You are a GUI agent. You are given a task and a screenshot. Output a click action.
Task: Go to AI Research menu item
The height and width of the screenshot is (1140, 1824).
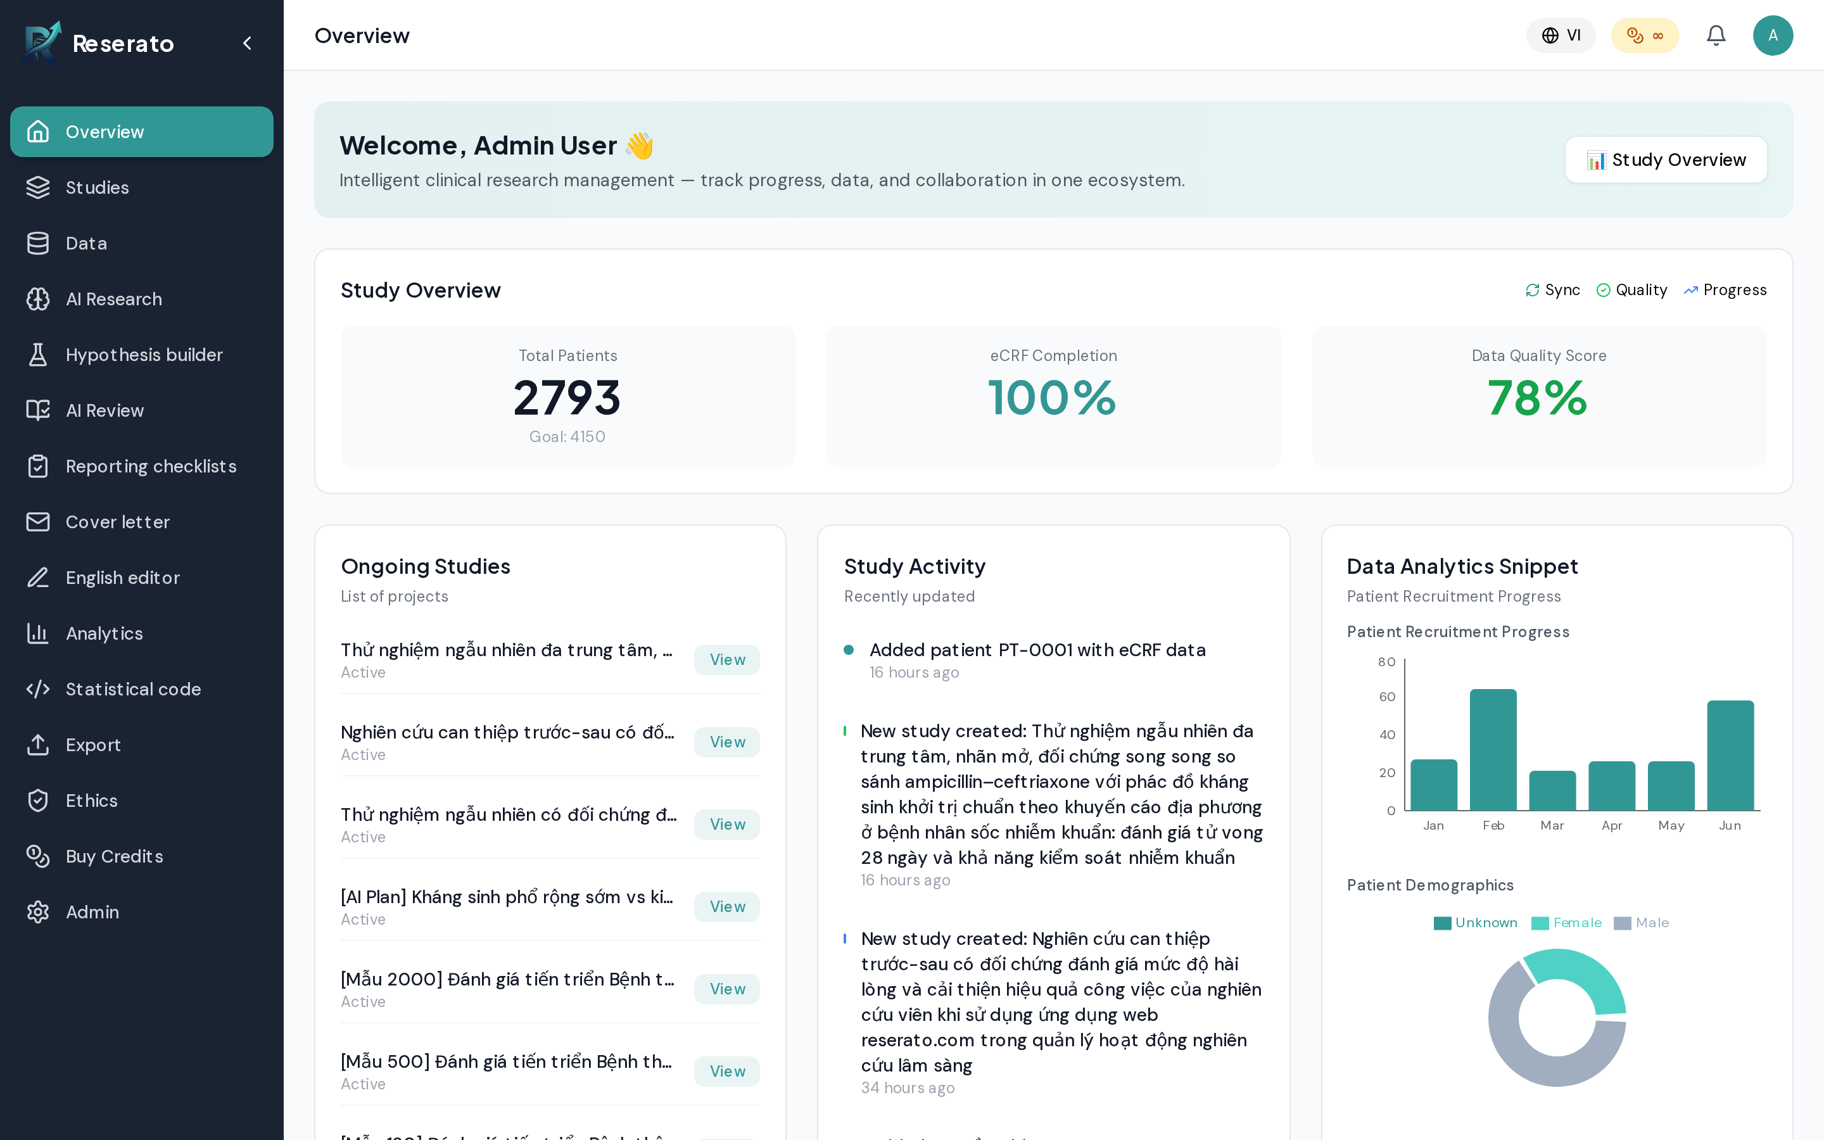click(x=142, y=300)
